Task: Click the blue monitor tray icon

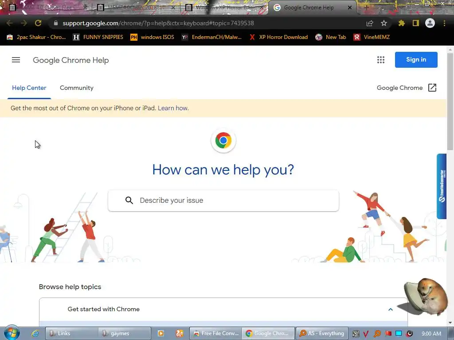Action: coord(399,334)
